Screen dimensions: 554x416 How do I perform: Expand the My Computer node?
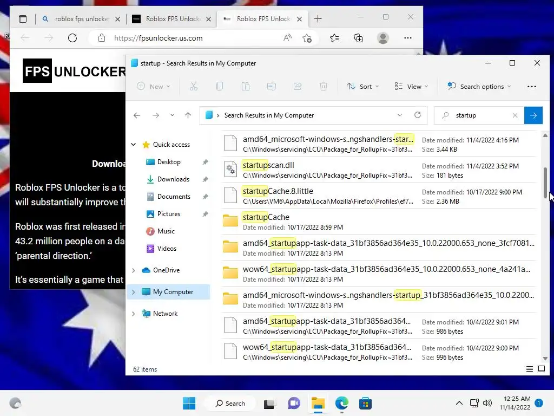(x=134, y=292)
